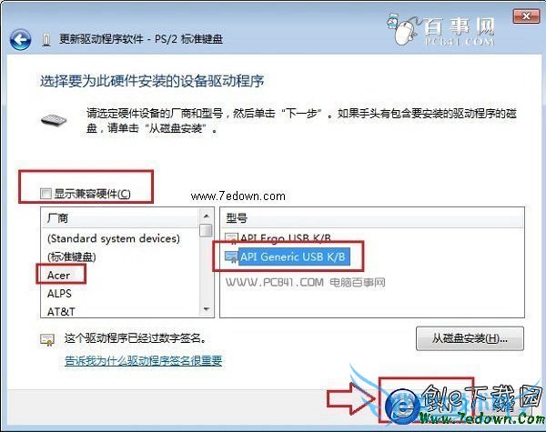Click the API Ergo USB K/B driver icon
Screen dimensions: 546x432
pyautogui.click(x=231, y=238)
